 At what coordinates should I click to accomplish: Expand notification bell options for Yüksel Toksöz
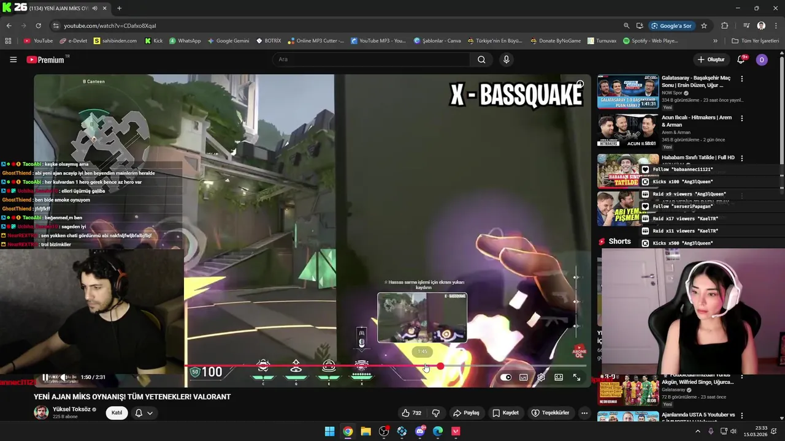(x=144, y=413)
